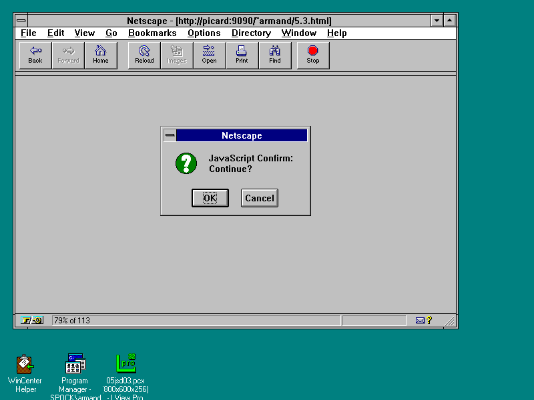Open the File menu

click(28, 33)
